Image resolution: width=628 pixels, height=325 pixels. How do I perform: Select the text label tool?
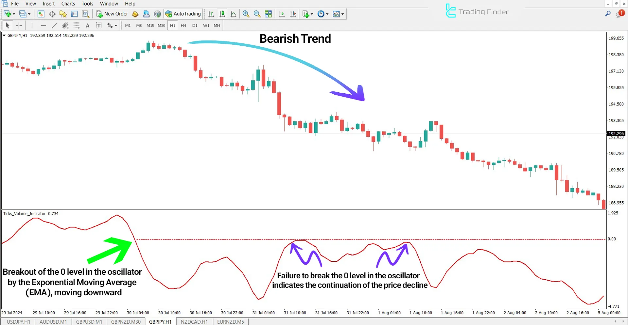pos(99,25)
